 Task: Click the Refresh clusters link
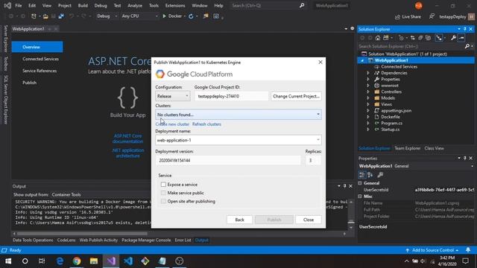(x=206, y=124)
